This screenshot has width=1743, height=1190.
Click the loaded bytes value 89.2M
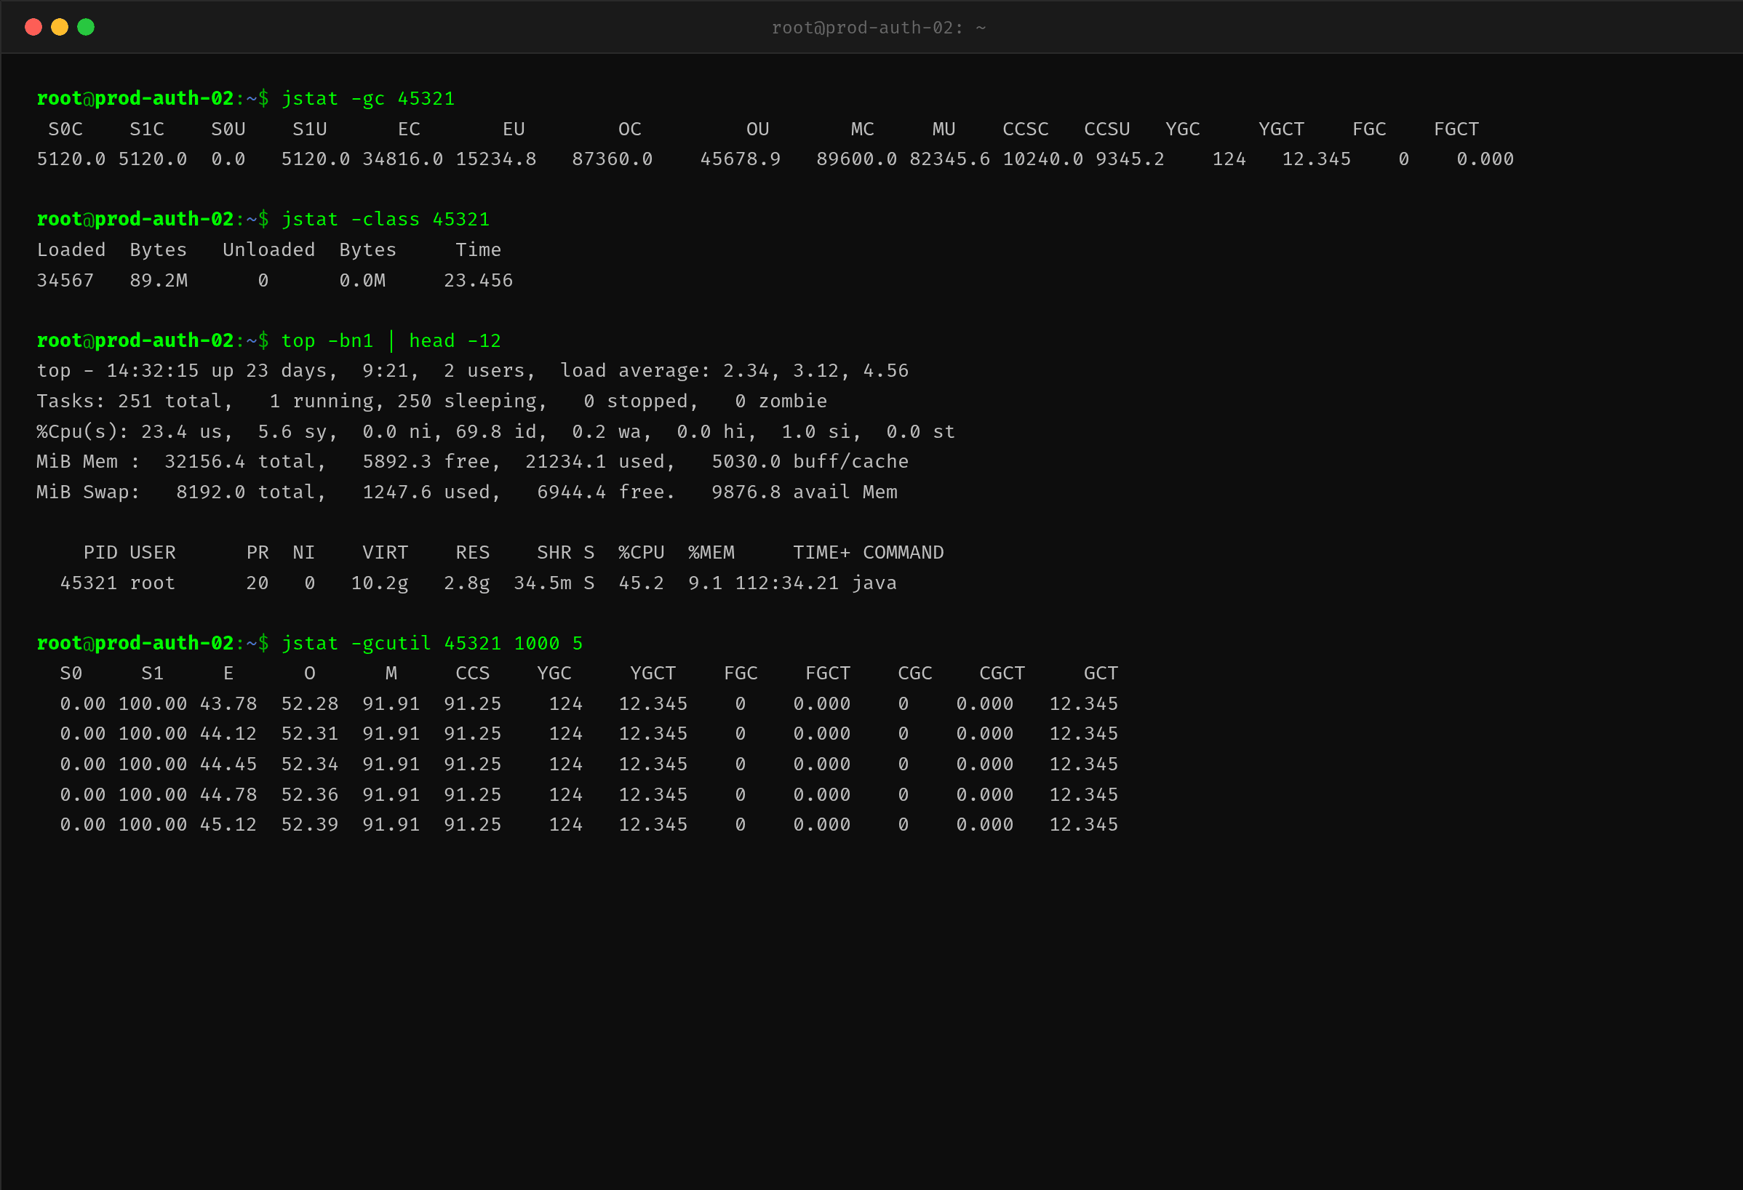coord(159,281)
